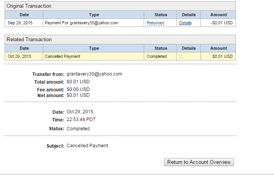Open the Details link in Original Transaction
Viewport: 274px width, 175px height.
[185, 23]
